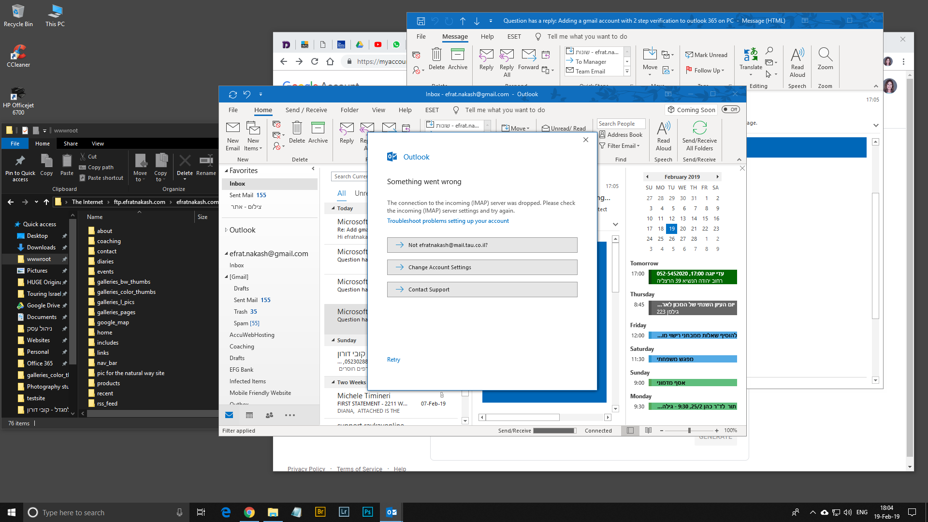Open Sent Mail folder in Favorites
The height and width of the screenshot is (522, 928).
[247, 195]
